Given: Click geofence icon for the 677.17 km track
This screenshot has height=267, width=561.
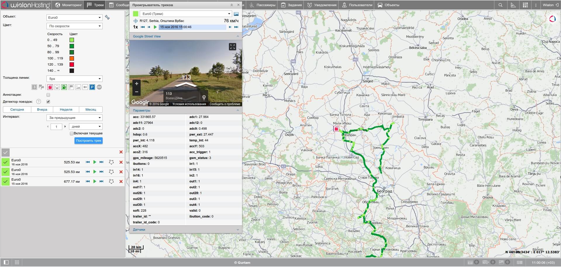Looking at the screenshot, I should (111, 182).
